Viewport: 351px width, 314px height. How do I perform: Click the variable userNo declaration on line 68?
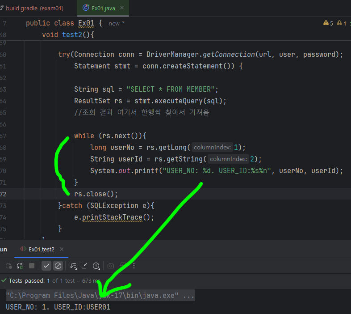coord(122,147)
